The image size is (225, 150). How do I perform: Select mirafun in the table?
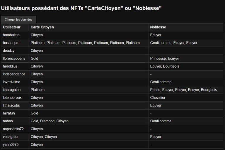tap(9, 113)
